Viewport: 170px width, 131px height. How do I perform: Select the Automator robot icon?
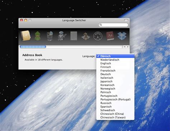[62, 36]
